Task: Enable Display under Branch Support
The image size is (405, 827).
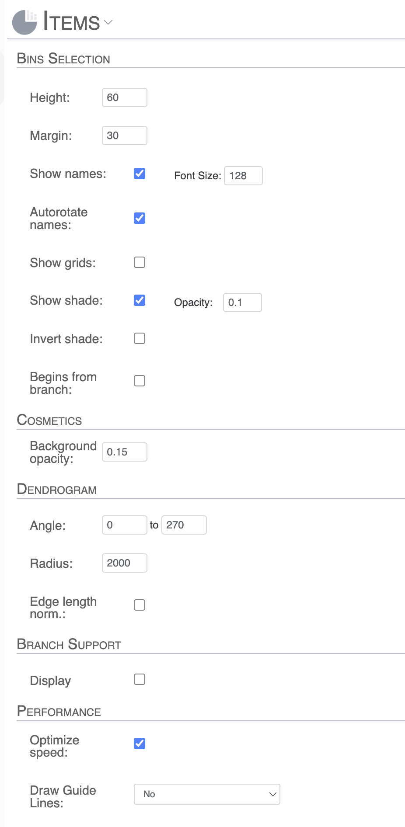Action: click(139, 679)
